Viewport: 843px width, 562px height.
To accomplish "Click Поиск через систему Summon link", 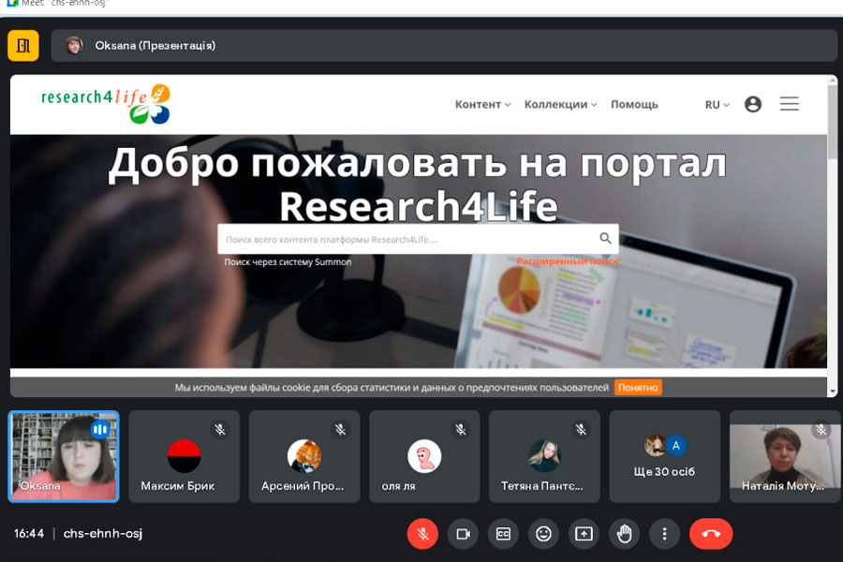I will 288,262.
